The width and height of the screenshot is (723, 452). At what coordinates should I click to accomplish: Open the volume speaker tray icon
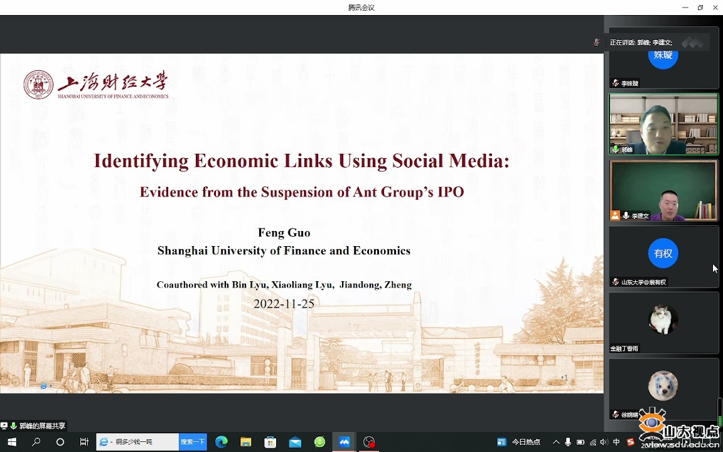tap(604, 443)
